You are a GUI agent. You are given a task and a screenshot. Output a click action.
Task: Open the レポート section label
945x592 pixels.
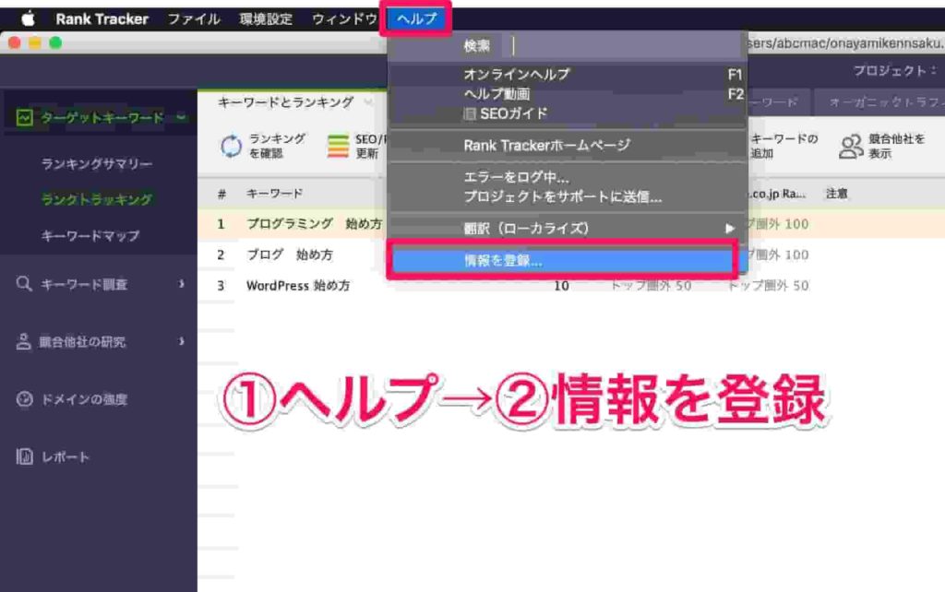click(x=66, y=457)
